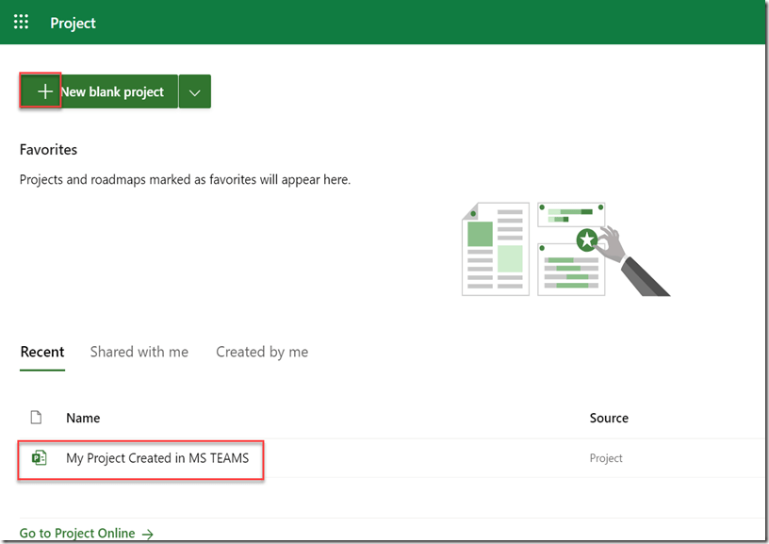
Task: Switch to the Recent tab
Action: pyautogui.click(x=42, y=352)
